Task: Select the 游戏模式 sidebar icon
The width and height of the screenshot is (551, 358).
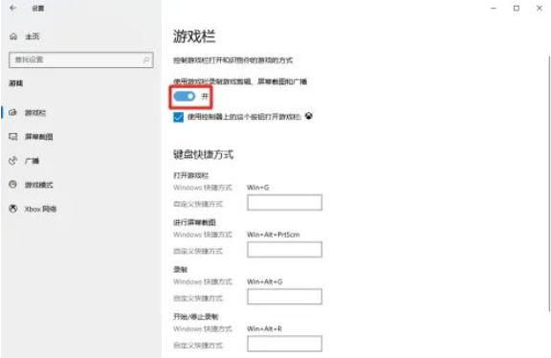Action: tap(12, 185)
